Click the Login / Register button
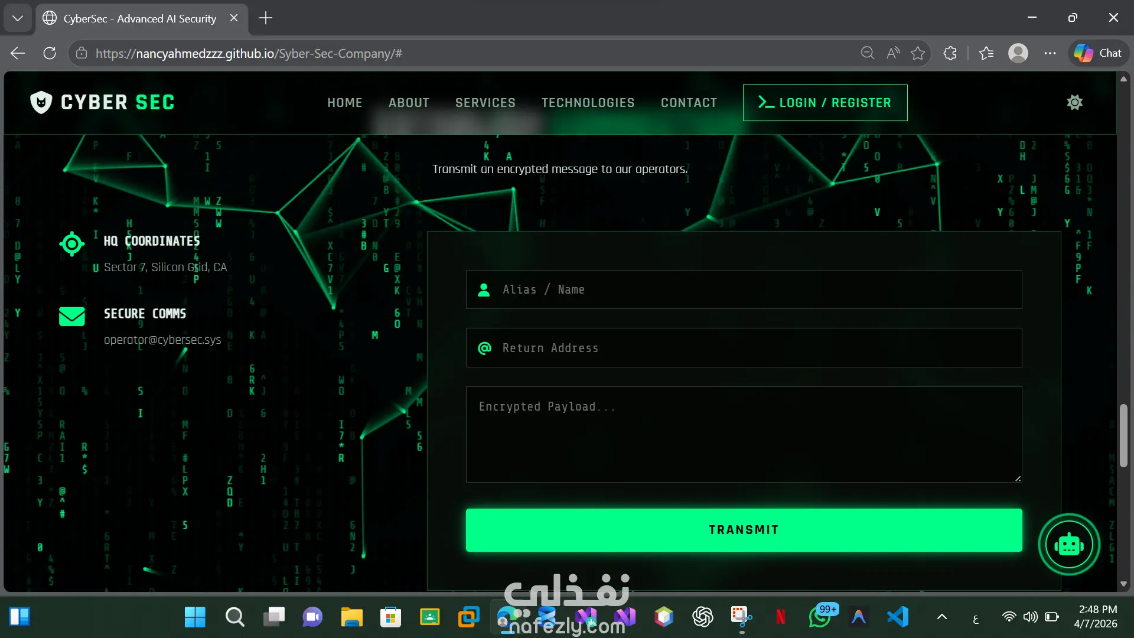The image size is (1134, 638). (x=825, y=103)
